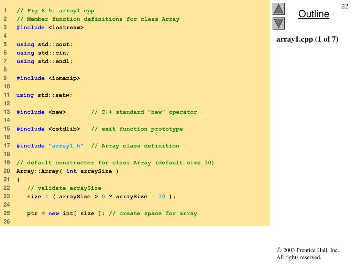Click the 'create space for array' comment
Image resolution: width=352 pixels, height=264 pixels.
click(x=153, y=213)
